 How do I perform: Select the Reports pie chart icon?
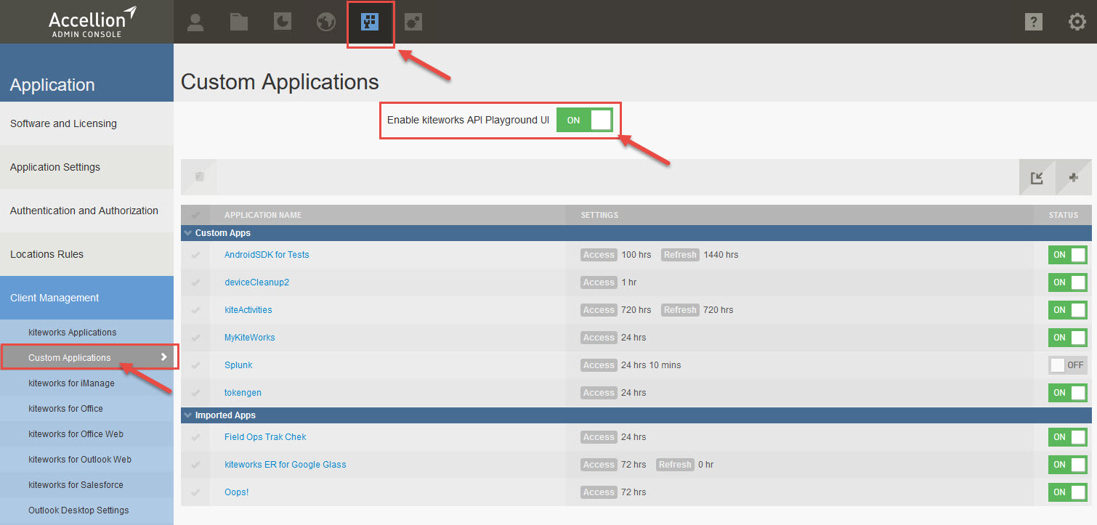[282, 21]
